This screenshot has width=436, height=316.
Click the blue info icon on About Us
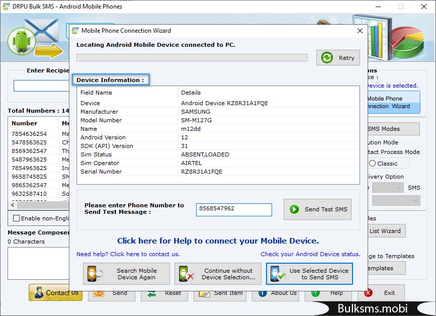[x=263, y=293]
